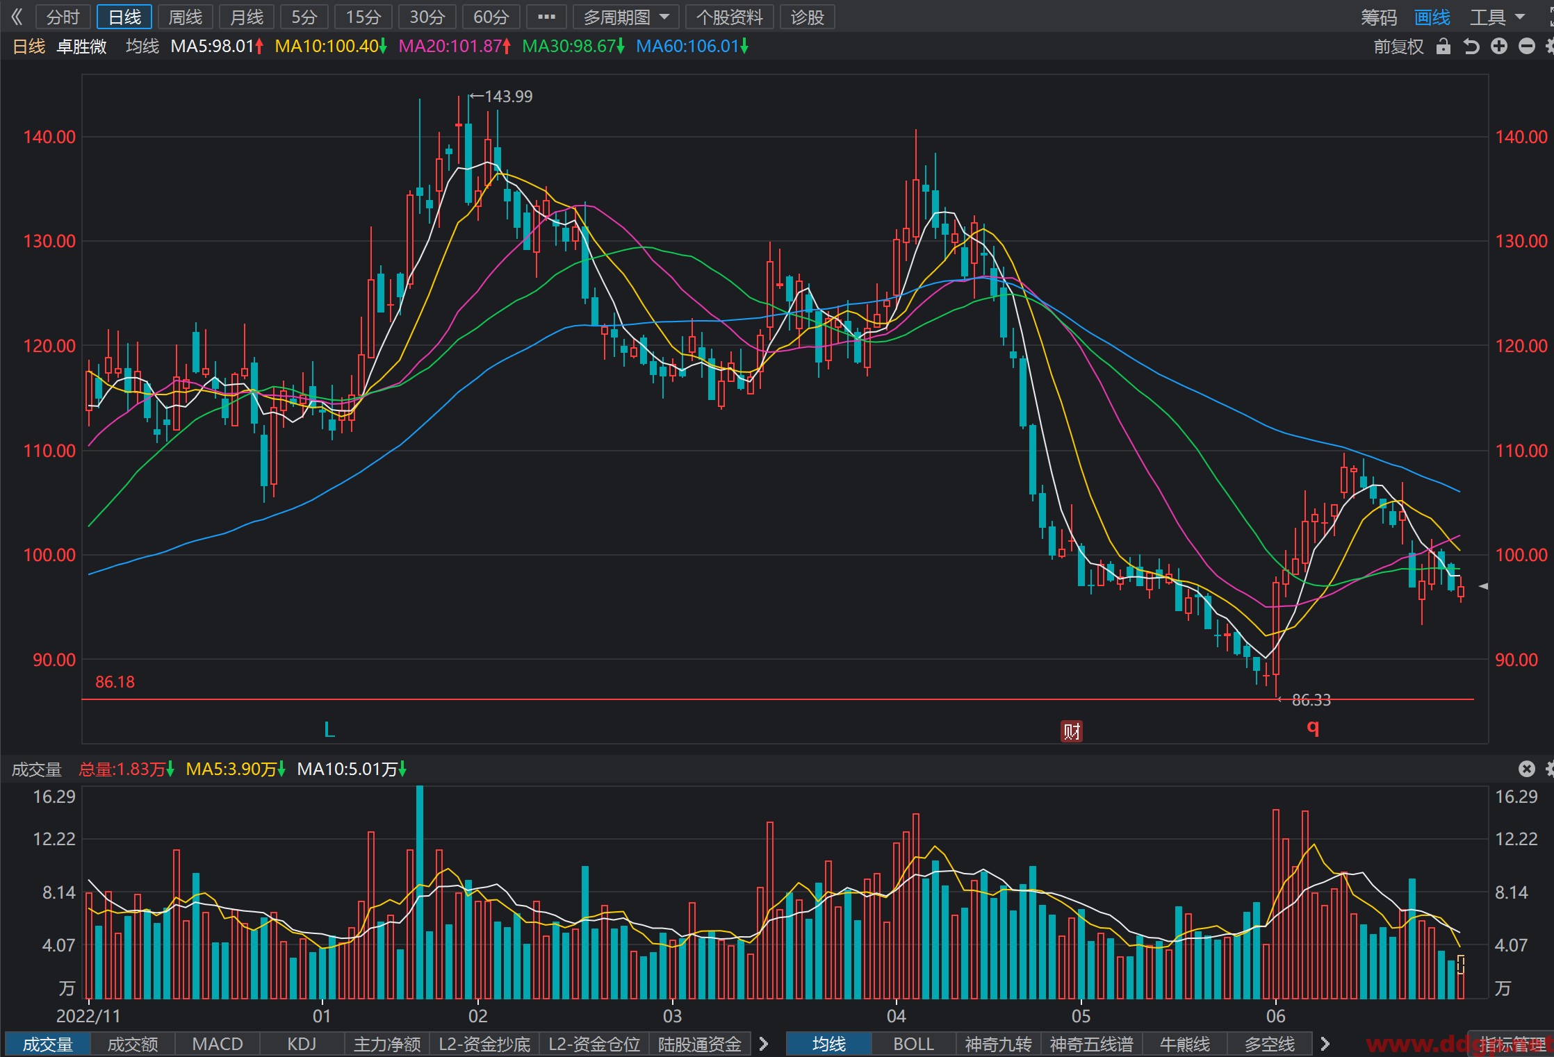Click the cyan L marker on chart
This screenshot has width=1554, height=1057.
point(329,729)
